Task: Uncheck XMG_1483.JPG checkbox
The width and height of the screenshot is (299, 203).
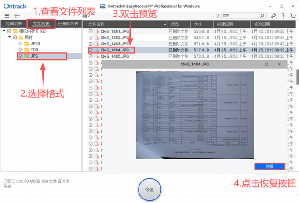Action: pos(91,44)
